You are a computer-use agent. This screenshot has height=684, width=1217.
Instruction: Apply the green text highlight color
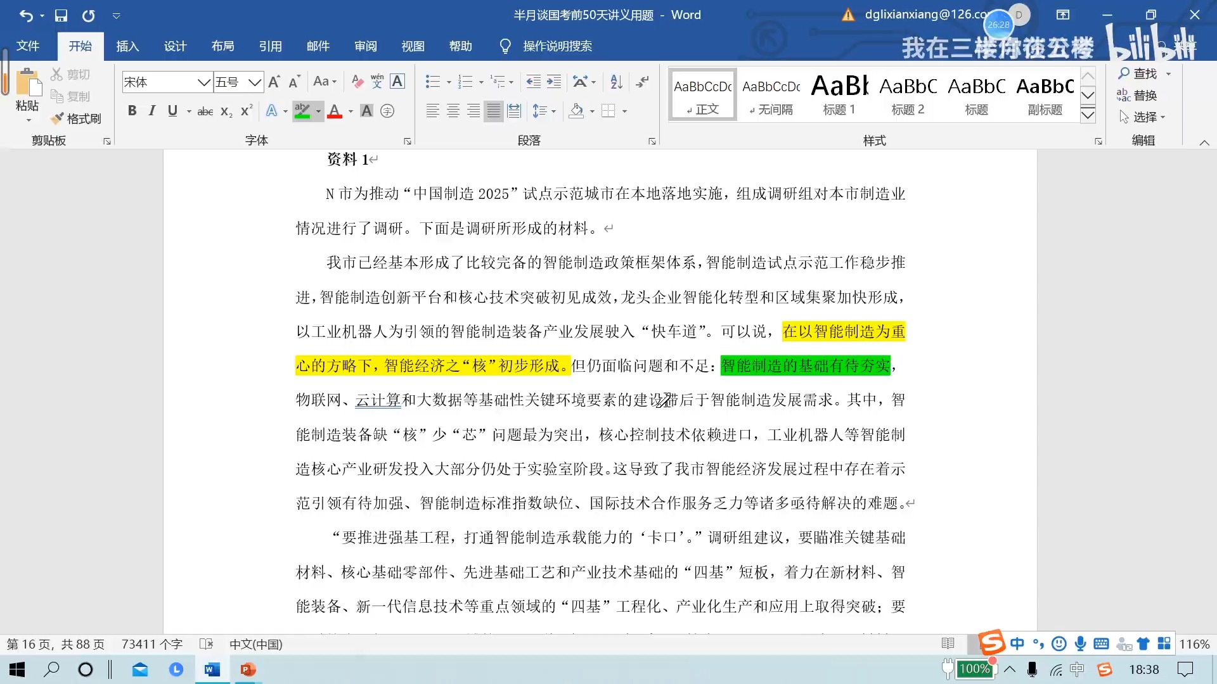click(x=302, y=111)
